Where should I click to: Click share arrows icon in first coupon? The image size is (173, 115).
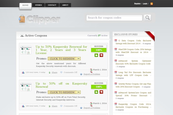(x=50, y=72)
